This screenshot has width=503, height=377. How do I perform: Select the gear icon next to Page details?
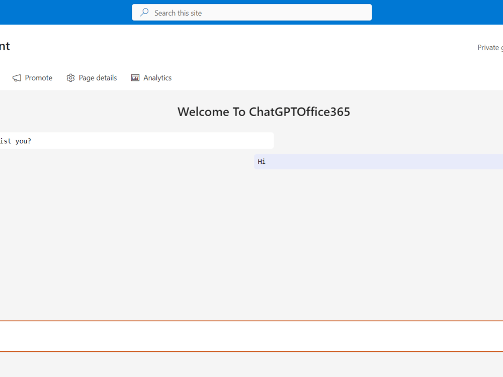click(70, 77)
